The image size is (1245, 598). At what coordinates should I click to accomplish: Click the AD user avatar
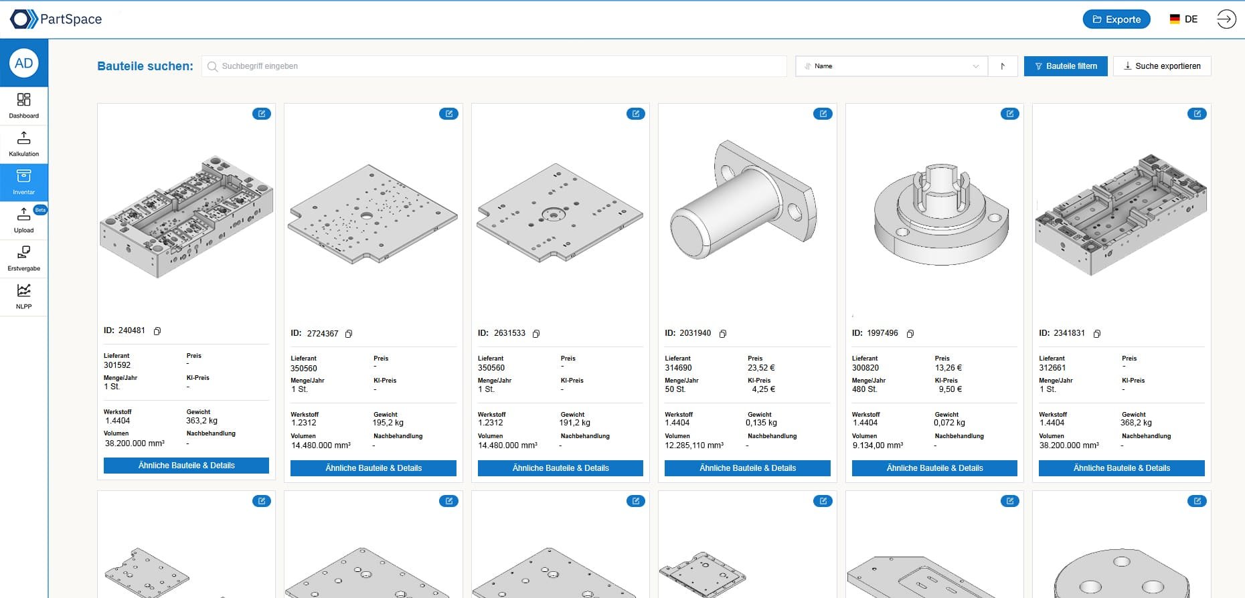pyautogui.click(x=24, y=64)
